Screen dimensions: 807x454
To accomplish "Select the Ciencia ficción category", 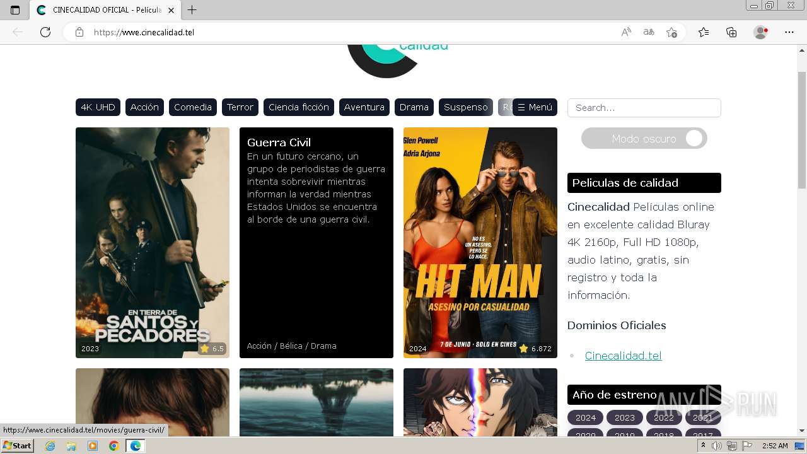I will pyautogui.click(x=299, y=107).
